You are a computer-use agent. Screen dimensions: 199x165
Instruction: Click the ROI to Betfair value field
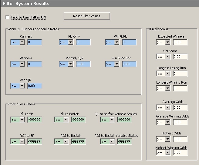(78, 142)
